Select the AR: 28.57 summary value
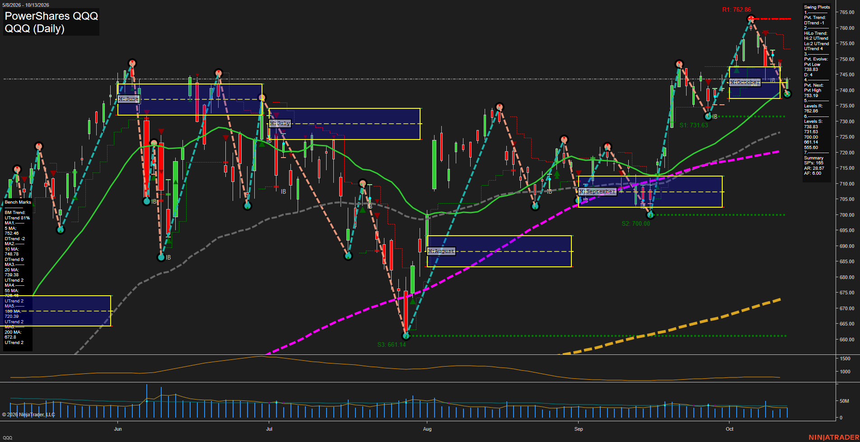860x442 pixels. coord(814,168)
